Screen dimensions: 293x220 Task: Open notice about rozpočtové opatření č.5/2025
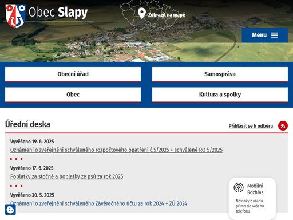pos(116,150)
